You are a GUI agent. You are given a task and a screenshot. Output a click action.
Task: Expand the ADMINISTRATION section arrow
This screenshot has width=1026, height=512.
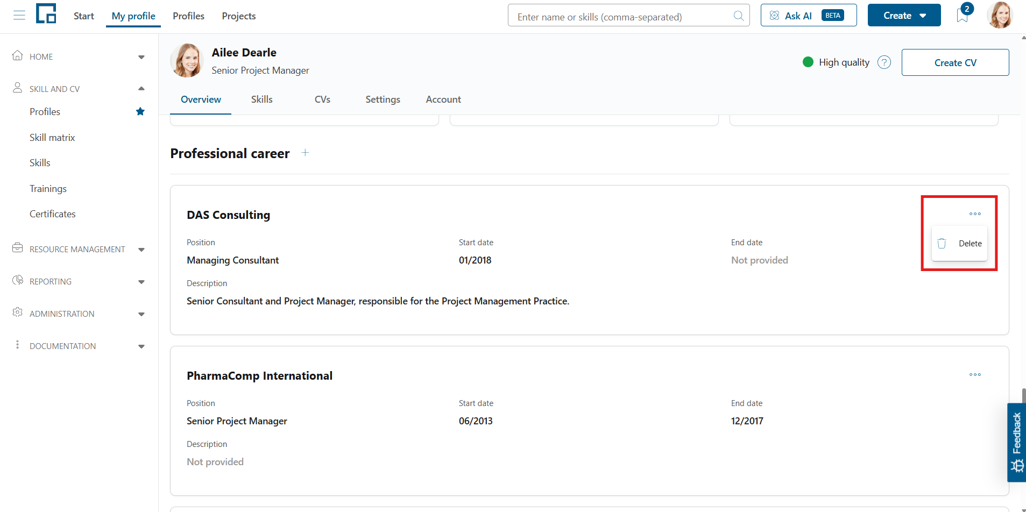141,314
